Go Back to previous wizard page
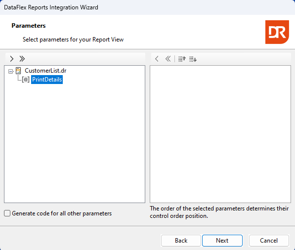 181,241
